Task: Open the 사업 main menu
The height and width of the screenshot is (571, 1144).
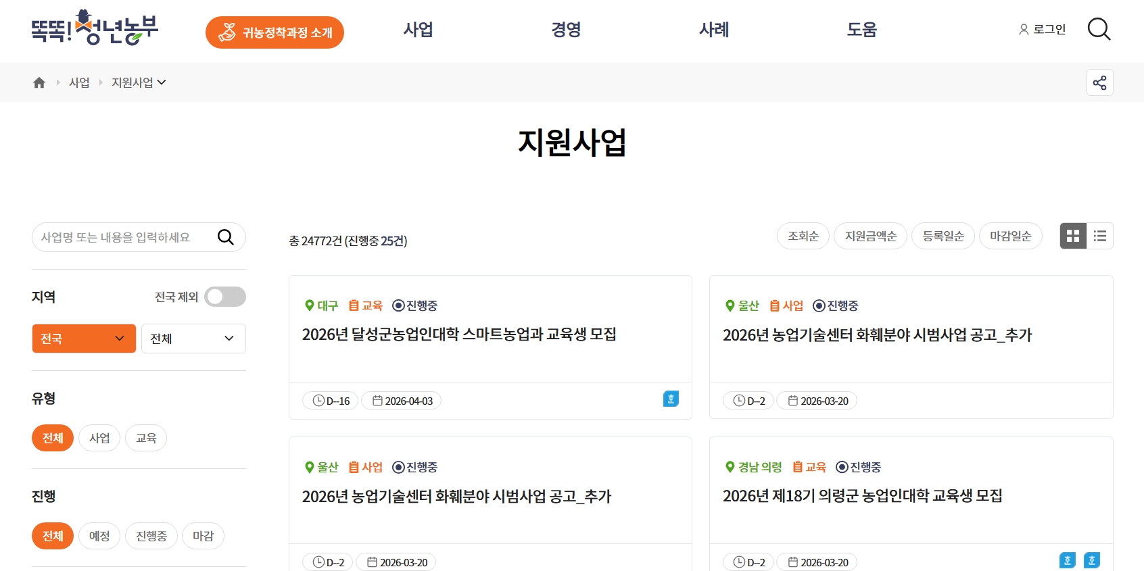Action: point(418,30)
